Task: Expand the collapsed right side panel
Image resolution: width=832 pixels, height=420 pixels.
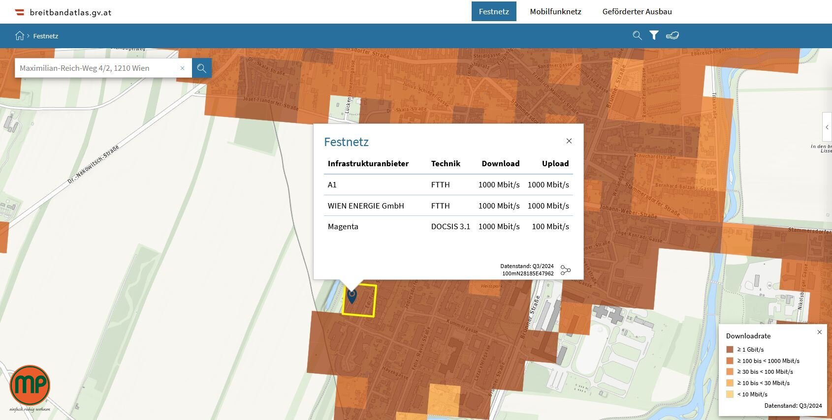Action: pyautogui.click(x=827, y=127)
